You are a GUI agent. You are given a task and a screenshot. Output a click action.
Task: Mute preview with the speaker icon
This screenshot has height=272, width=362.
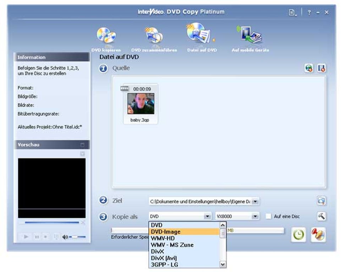pos(65,237)
